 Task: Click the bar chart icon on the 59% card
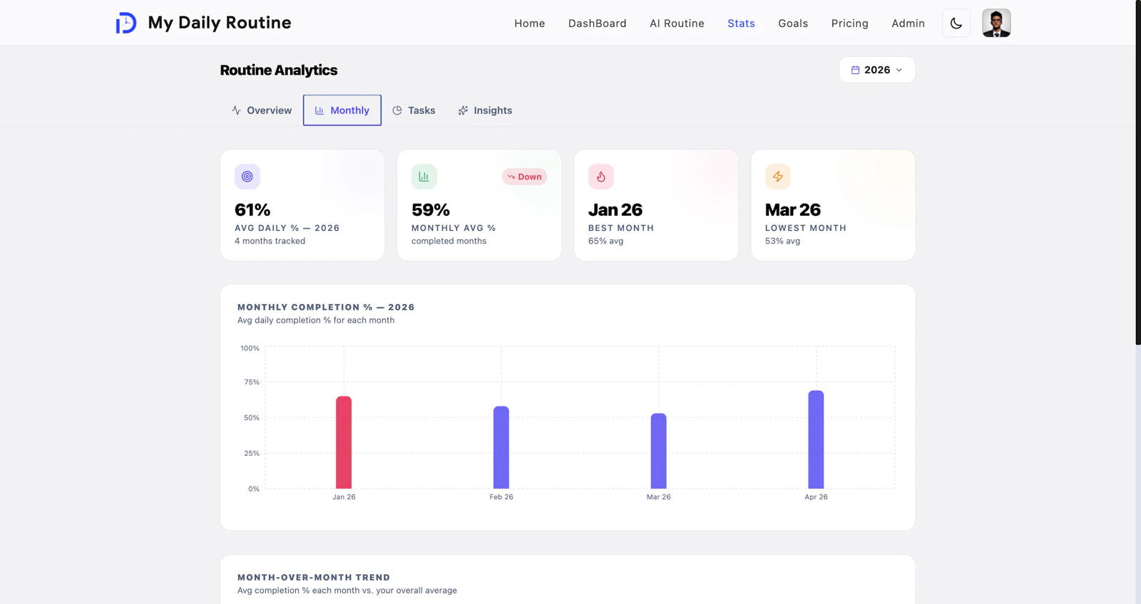[x=424, y=177]
